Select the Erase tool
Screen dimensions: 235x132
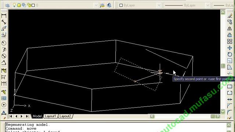coord(229,15)
